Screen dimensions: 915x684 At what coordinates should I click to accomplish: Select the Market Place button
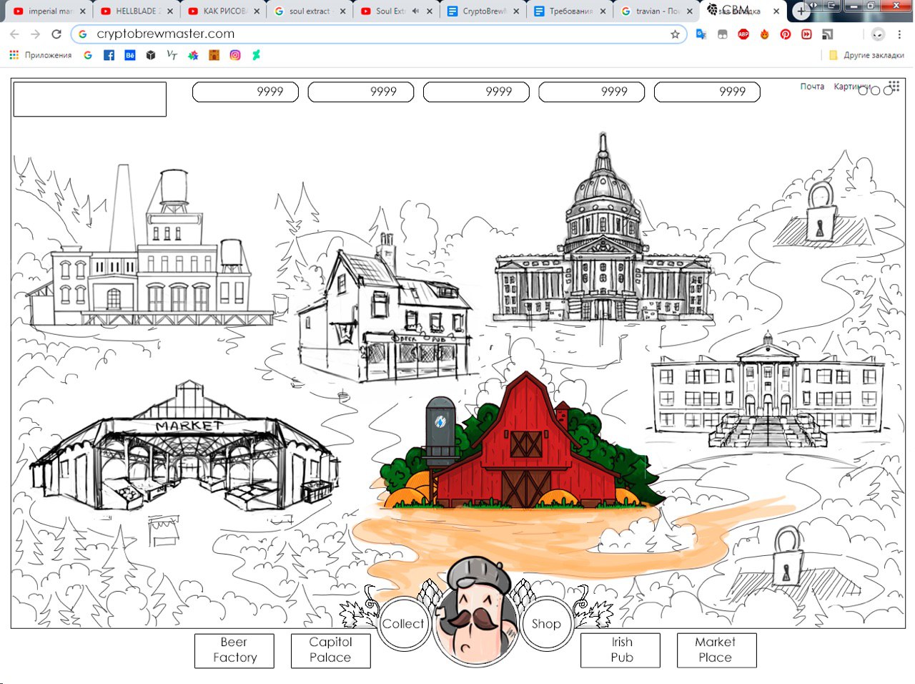[716, 650]
